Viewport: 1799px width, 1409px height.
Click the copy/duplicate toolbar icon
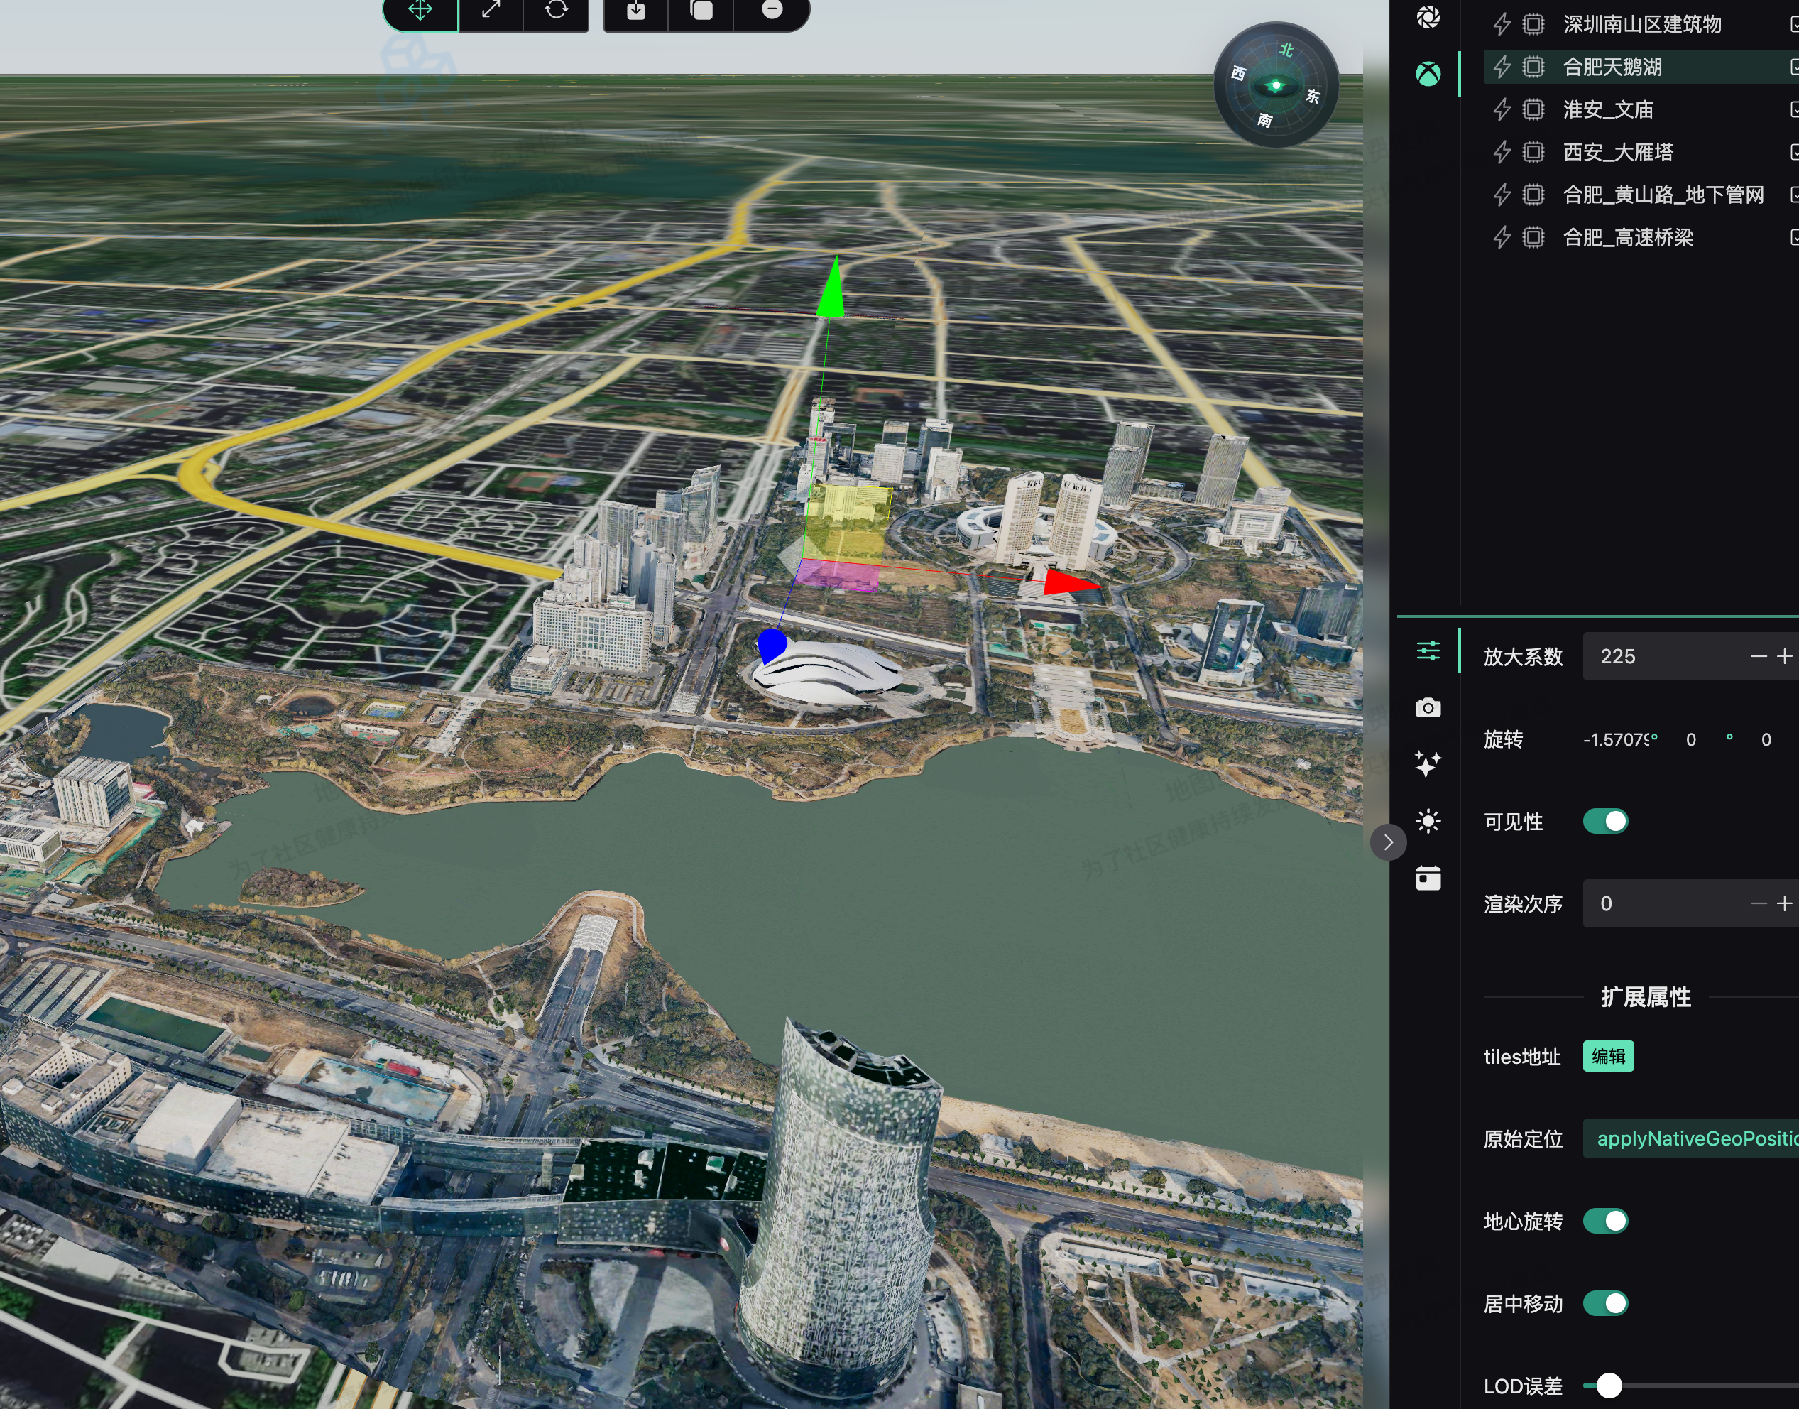701,10
